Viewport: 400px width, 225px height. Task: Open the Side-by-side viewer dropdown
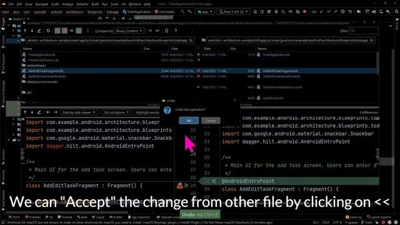point(79,112)
